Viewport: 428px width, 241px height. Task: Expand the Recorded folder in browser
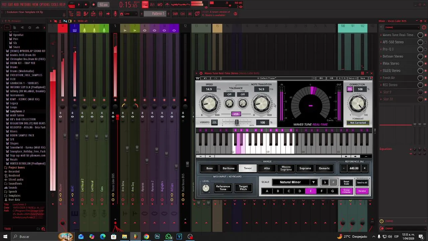(x=14, y=171)
